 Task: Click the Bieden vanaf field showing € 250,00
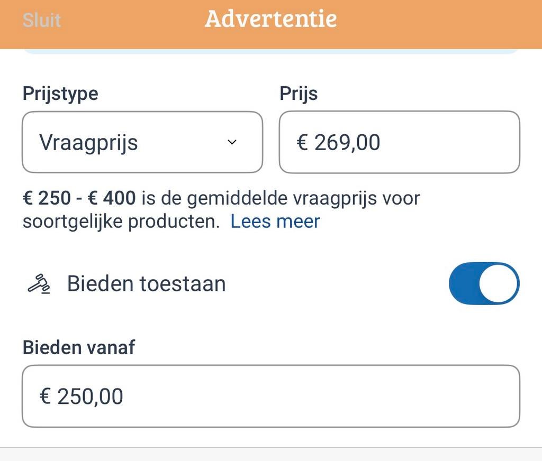[x=271, y=396]
